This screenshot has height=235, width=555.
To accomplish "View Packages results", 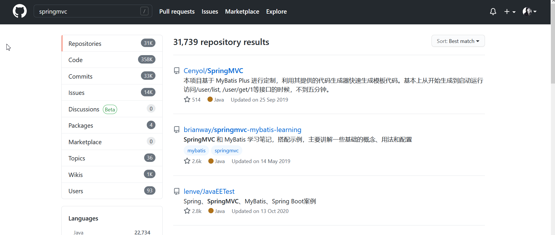I will click(112, 125).
